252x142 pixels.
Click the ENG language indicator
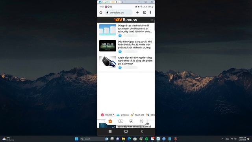coord(227,139)
